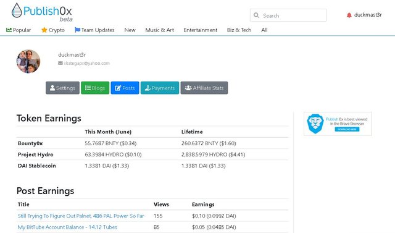The width and height of the screenshot is (395, 233).
Task: Open the New posts section
Action: coord(130,30)
